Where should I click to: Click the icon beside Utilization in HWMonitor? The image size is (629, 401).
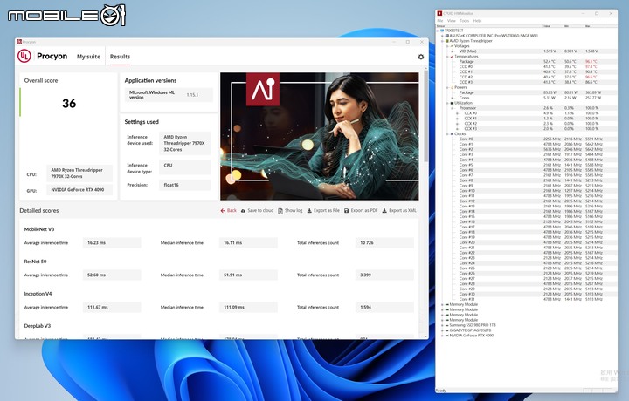pyautogui.click(x=452, y=103)
